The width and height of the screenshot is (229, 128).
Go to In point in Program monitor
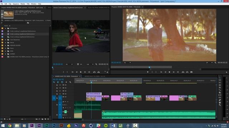click(161, 72)
